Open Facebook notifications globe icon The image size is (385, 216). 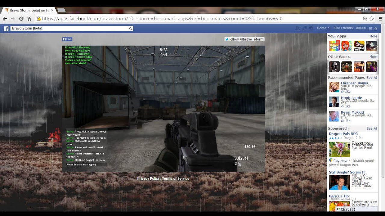point(311,28)
